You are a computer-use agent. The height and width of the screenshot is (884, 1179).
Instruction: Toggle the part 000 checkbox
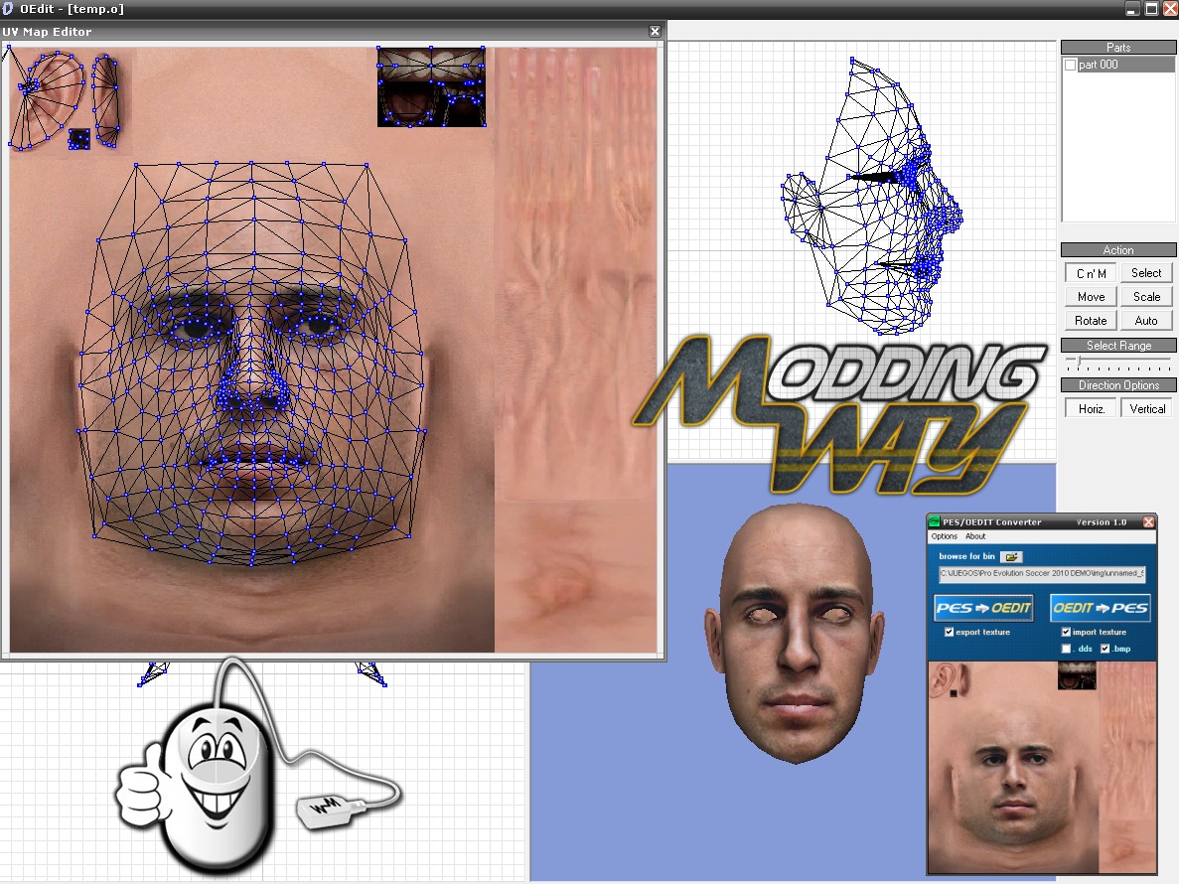click(x=1070, y=65)
